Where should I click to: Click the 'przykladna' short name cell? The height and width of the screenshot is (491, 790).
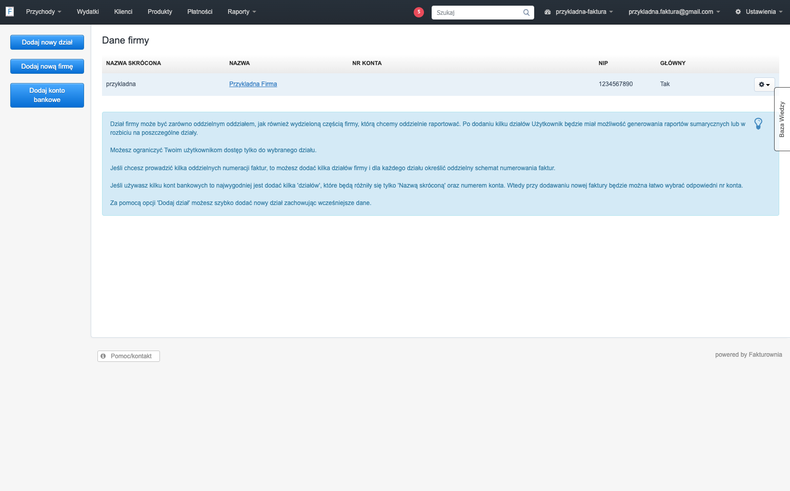pos(121,84)
